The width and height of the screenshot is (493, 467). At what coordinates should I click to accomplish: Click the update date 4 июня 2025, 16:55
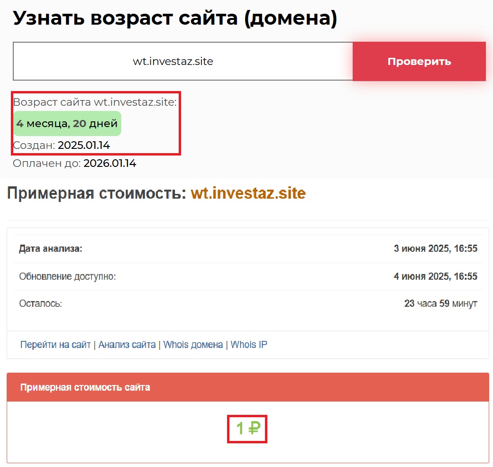click(x=435, y=276)
